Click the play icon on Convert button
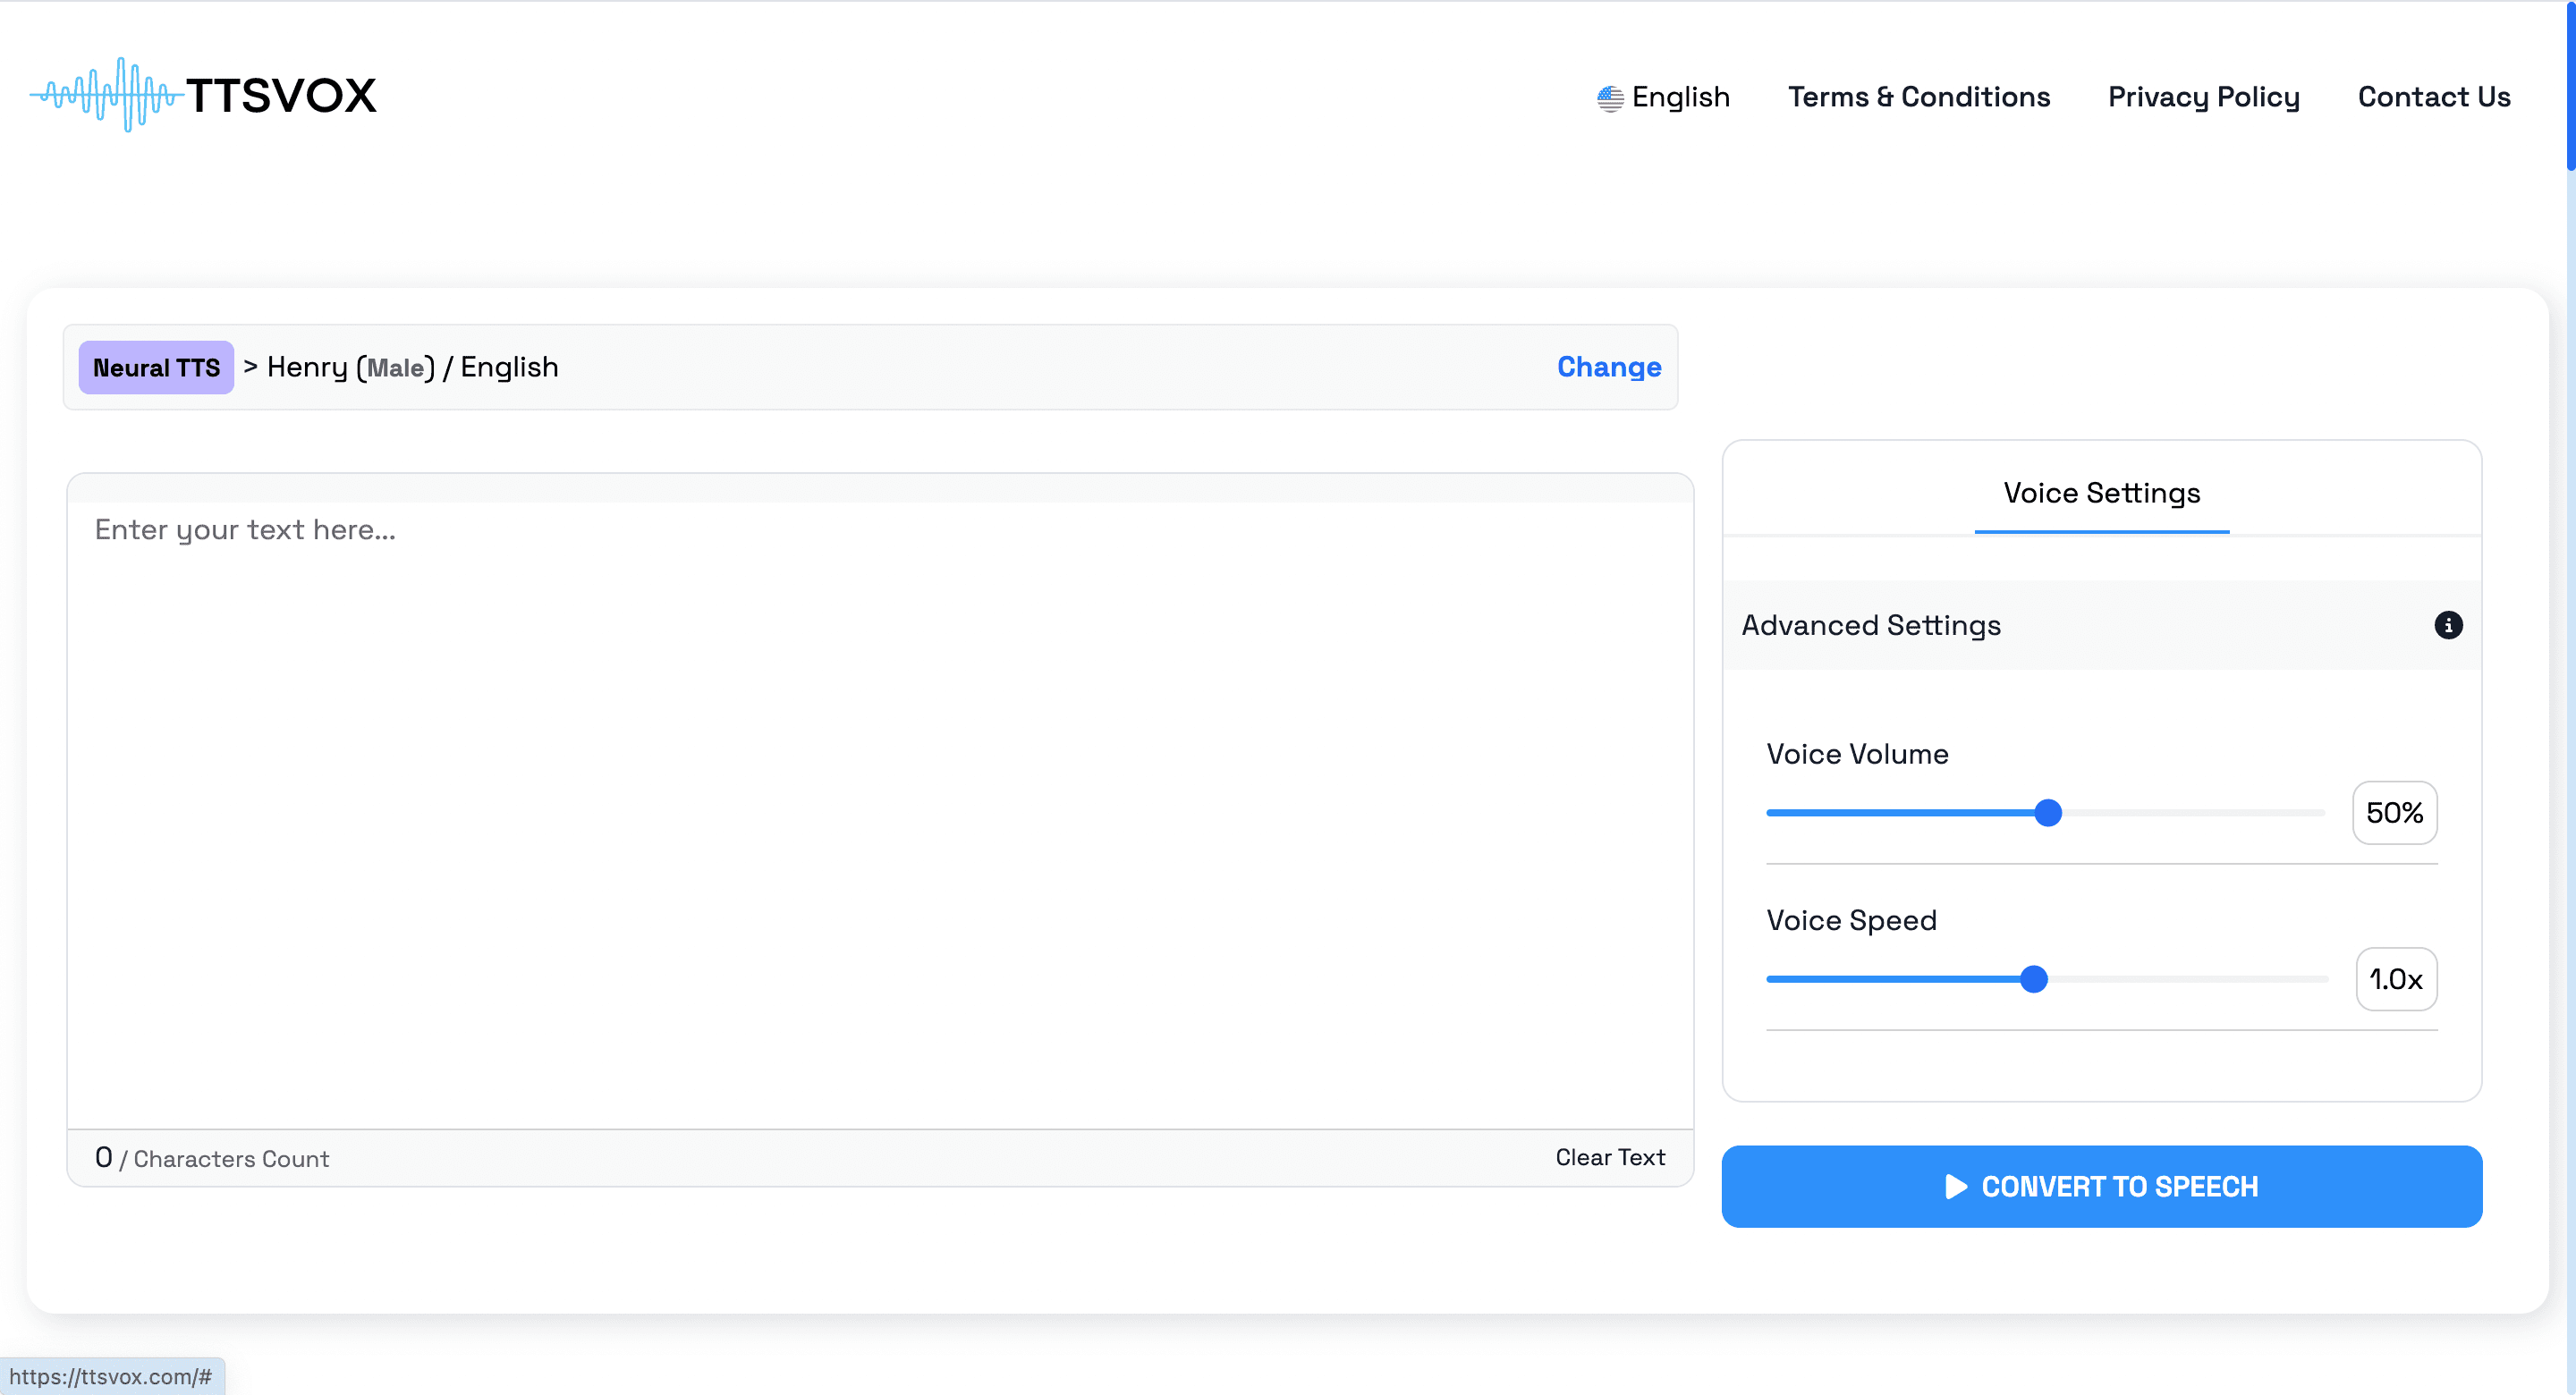Screen dimensions: 2576x1395 [x=1955, y=1186]
